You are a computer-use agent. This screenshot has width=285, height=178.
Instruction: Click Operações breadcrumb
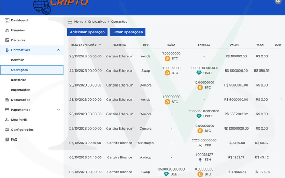pyautogui.click(x=119, y=22)
